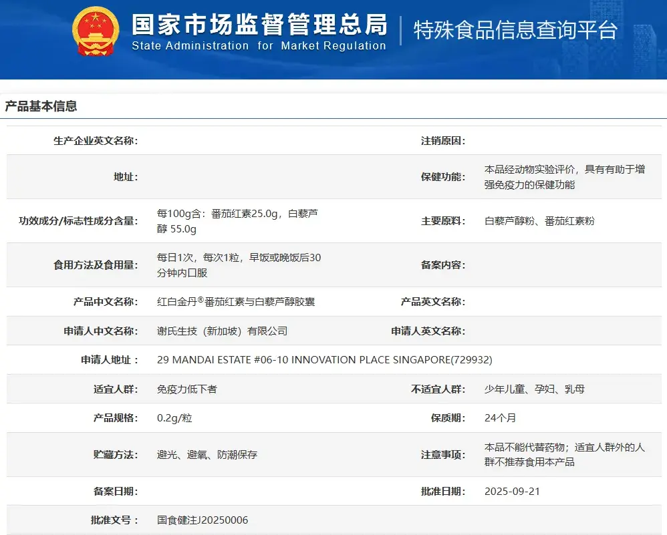Viewport: 667px width, 535px height.
Task: Click the national emblem logo in header
Action: click(x=96, y=31)
